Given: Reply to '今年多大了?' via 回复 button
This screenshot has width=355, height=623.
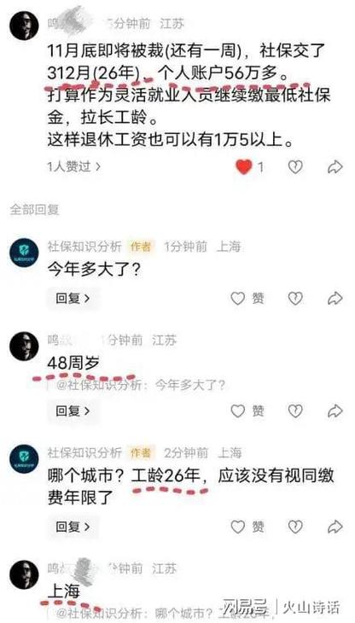Looking at the screenshot, I should point(73,299).
